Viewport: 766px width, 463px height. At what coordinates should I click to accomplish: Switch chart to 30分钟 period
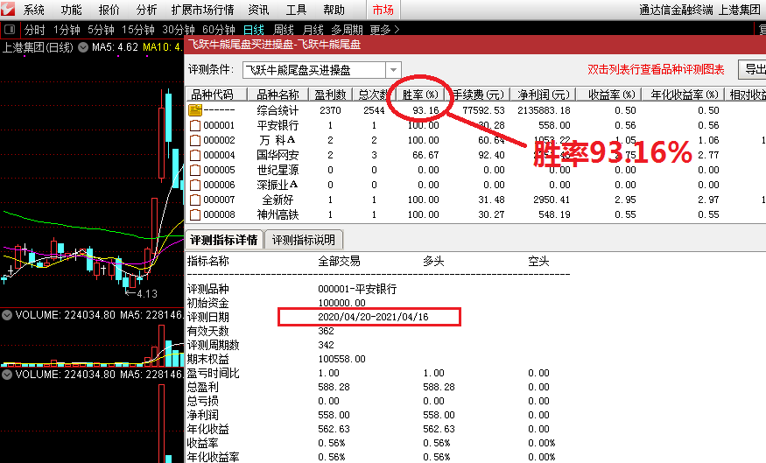(179, 30)
